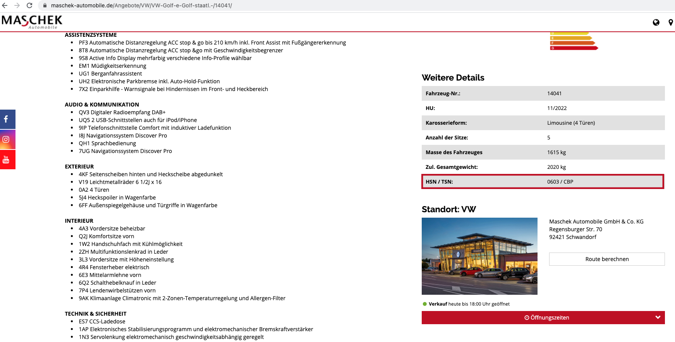Viewport: 675px width, 342px height.
Task: Click the Regensburger Str. 70 address line
Action: 575,229
